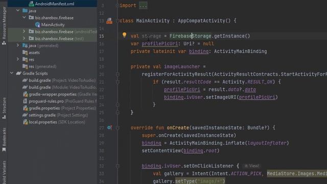Click the local.properties file icon
The height and width of the screenshot is (184, 327).
click(x=25, y=122)
